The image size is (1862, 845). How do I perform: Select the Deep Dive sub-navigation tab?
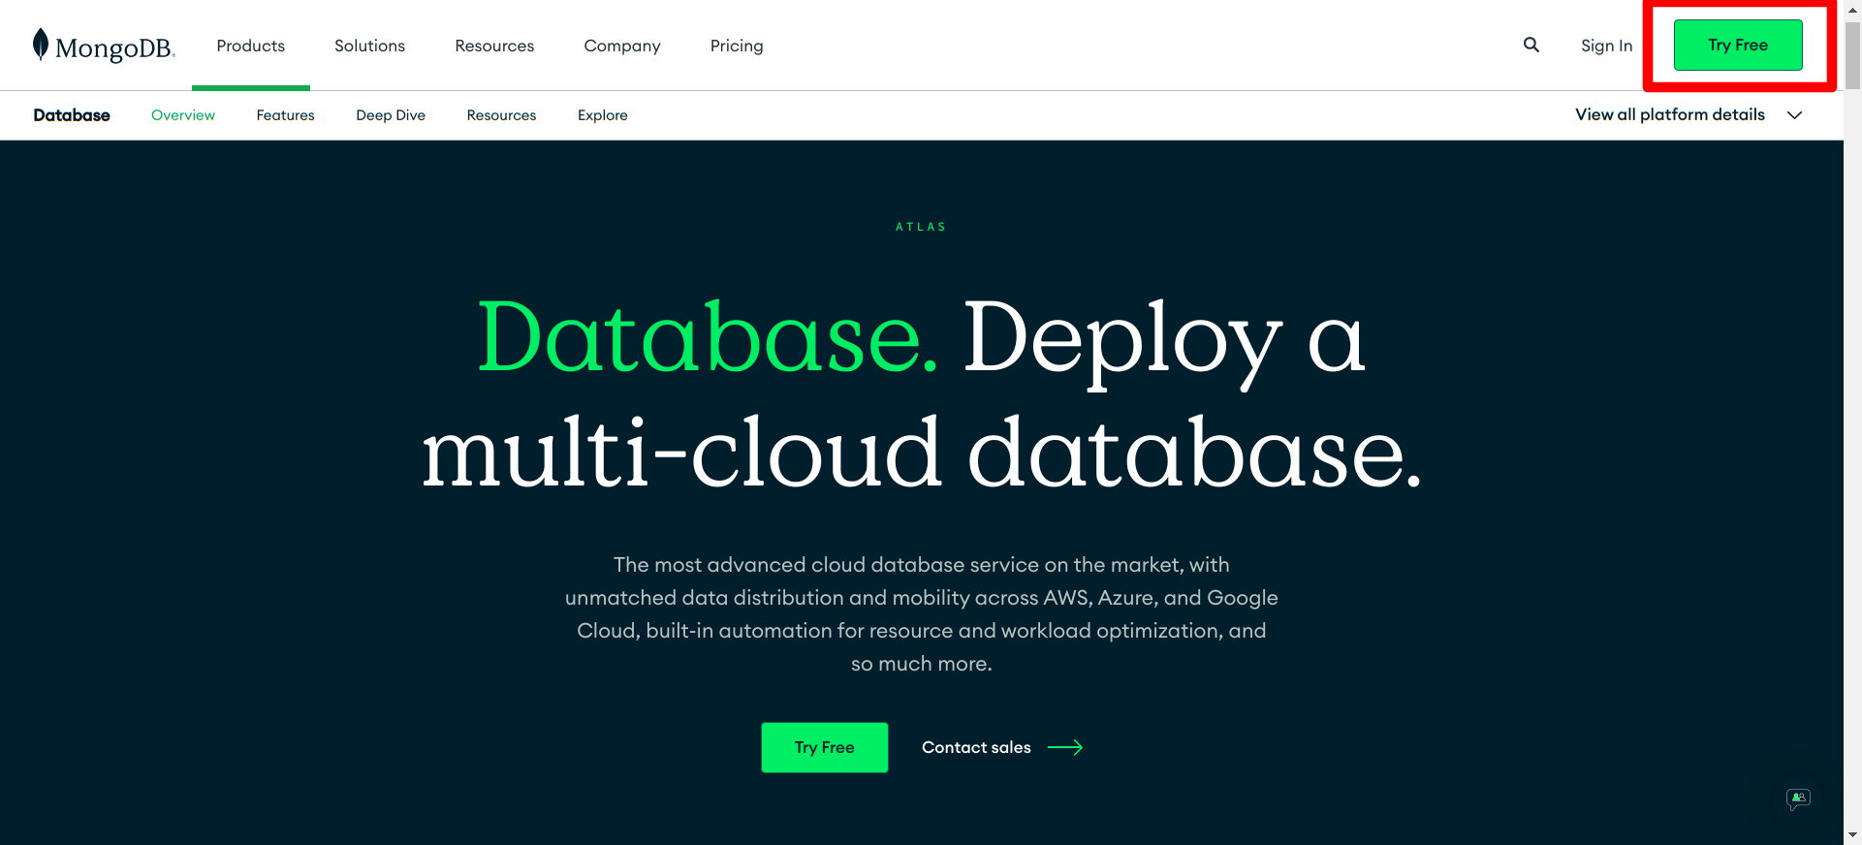[391, 115]
